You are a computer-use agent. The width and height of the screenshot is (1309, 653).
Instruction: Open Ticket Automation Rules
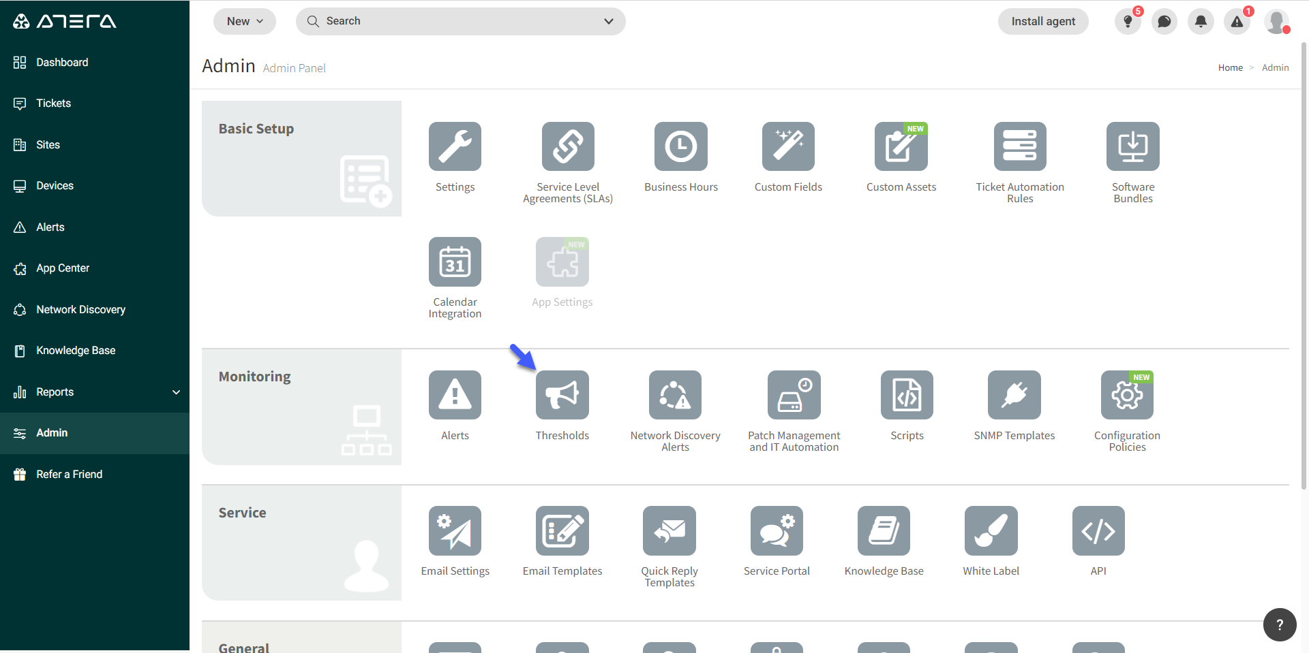coord(1019,146)
